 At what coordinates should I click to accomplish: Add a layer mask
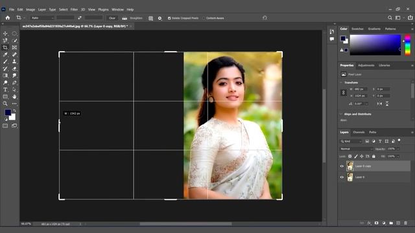(x=376, y=223)
